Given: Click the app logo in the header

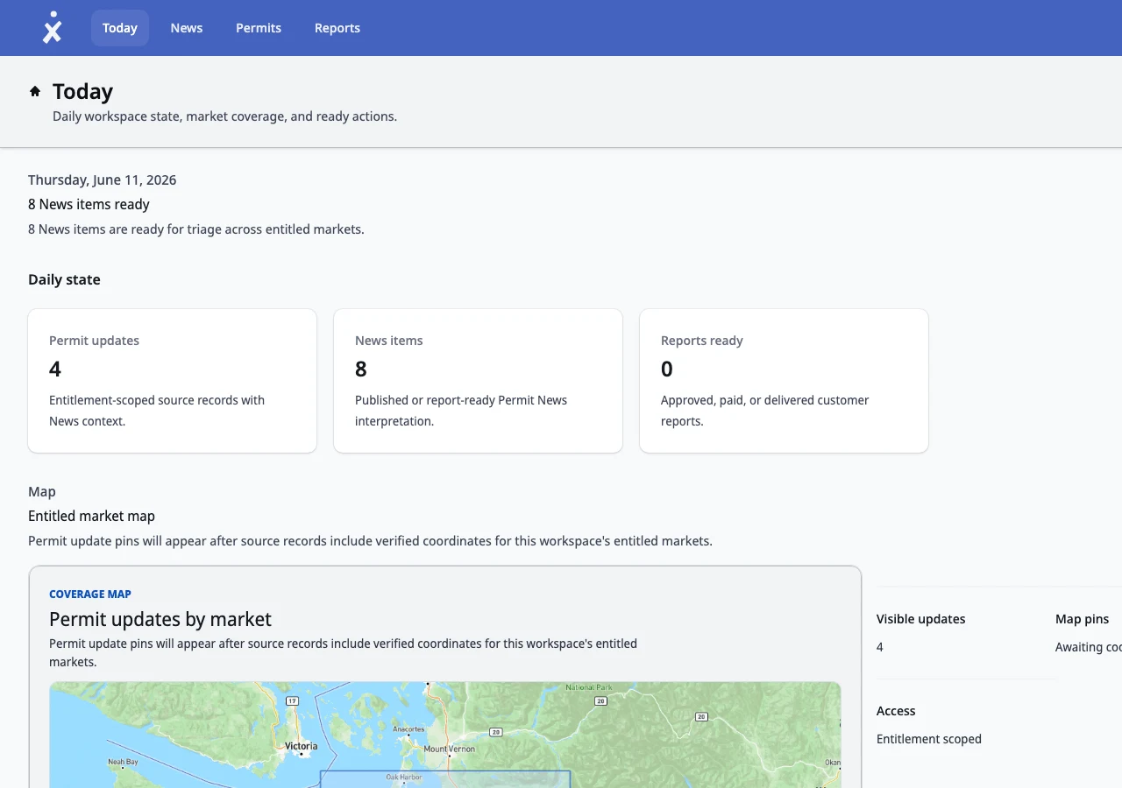Looking at the screenshot, I should (53, 28).
